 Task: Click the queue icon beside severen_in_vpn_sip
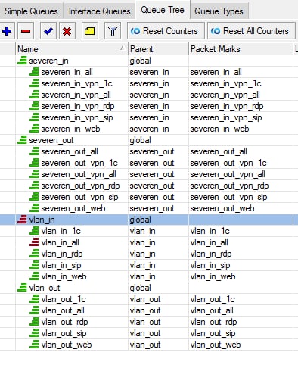pos(34,117)
